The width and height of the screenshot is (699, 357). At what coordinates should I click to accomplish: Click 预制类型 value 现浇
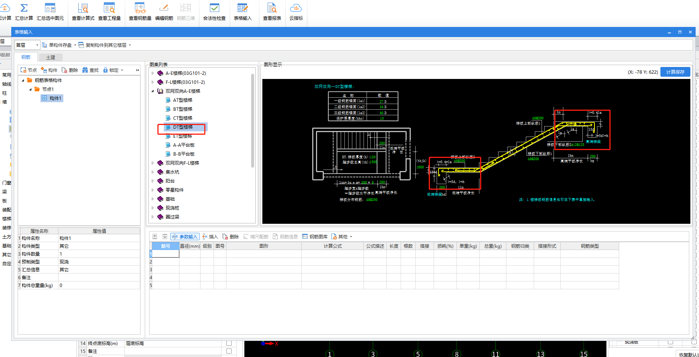tap(99, 262)
